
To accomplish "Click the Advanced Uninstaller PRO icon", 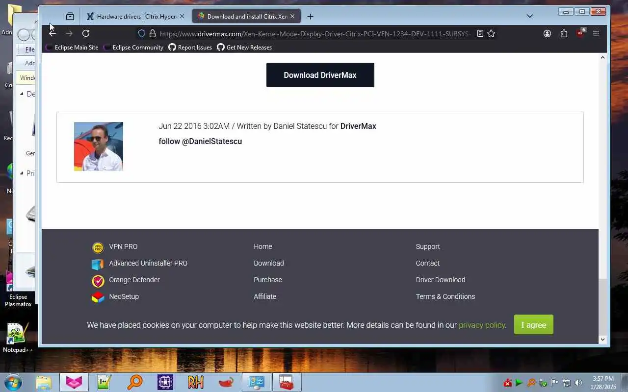I will click(98, 264).
